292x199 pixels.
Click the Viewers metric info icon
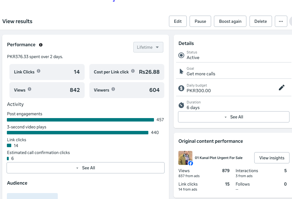pyautogui.click(x=113, y=89)
